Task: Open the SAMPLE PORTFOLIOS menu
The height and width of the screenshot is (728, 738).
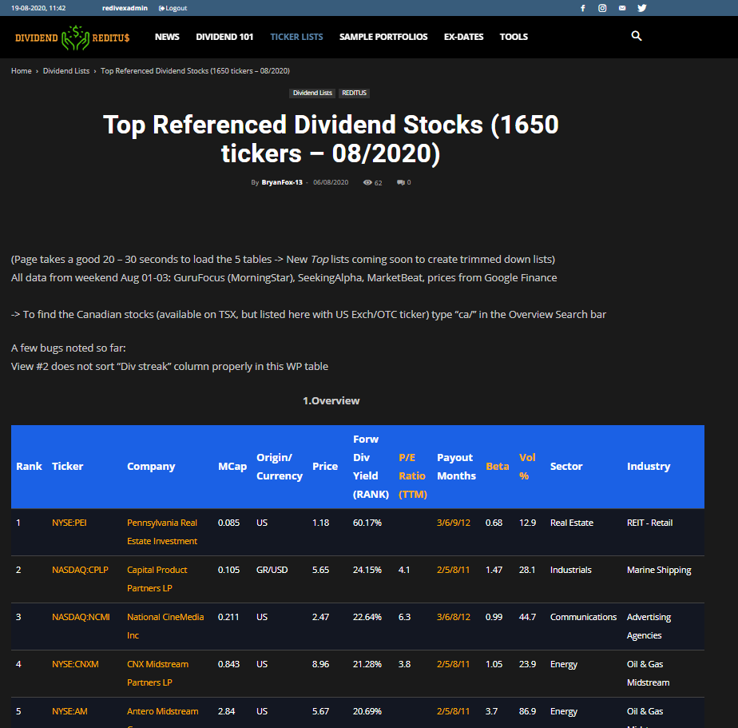Action: [383, 37]
